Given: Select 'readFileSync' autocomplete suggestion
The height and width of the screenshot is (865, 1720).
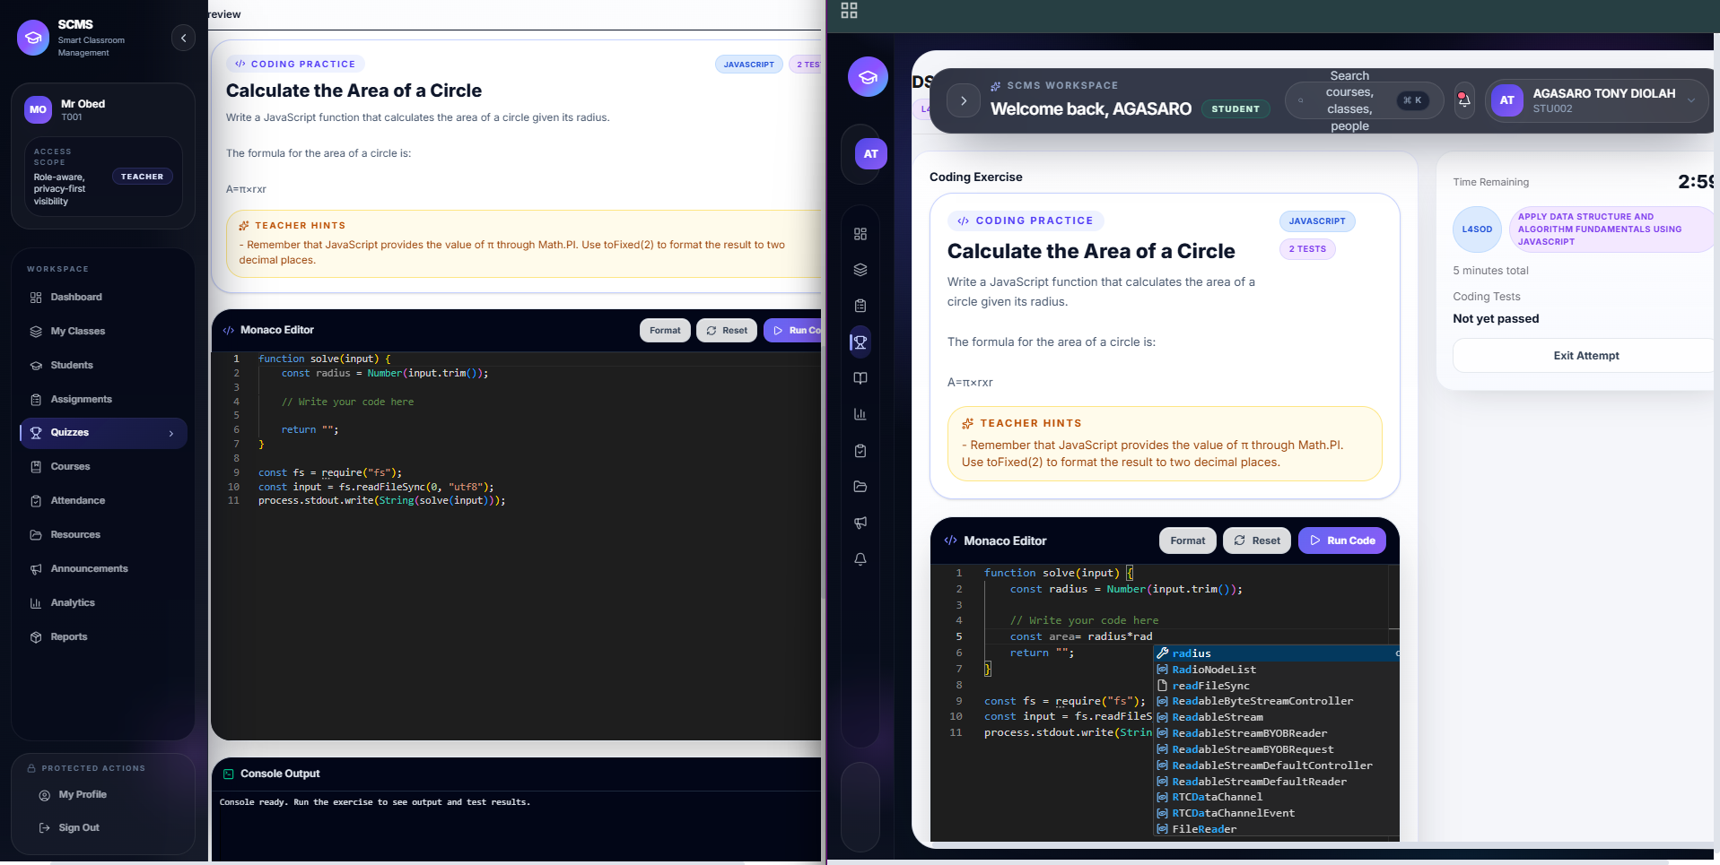Looking at the screenshot, I should pos(1276,686).
